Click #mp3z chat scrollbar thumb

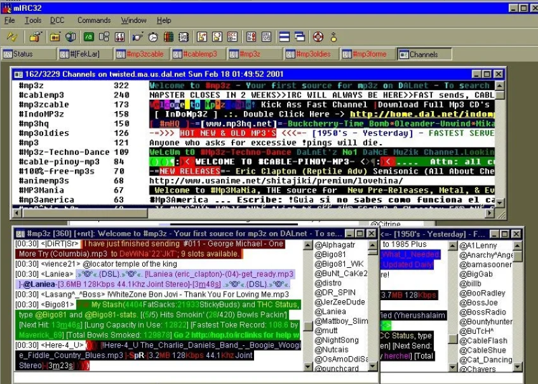pyautogui.click(x=308, y=326)
